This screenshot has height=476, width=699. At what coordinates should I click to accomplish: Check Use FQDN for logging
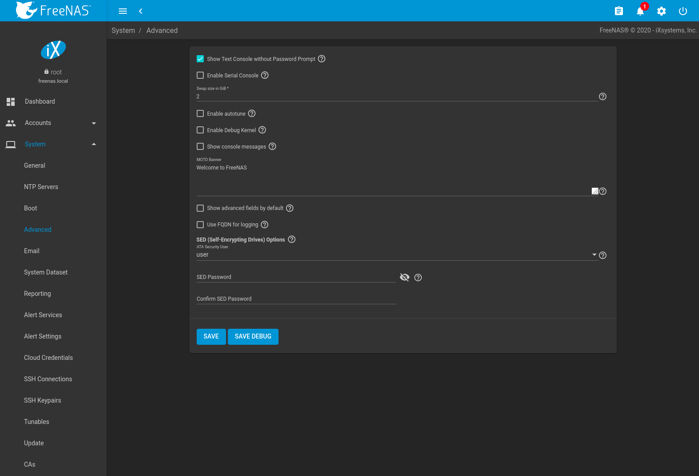(x=200, y=225)
